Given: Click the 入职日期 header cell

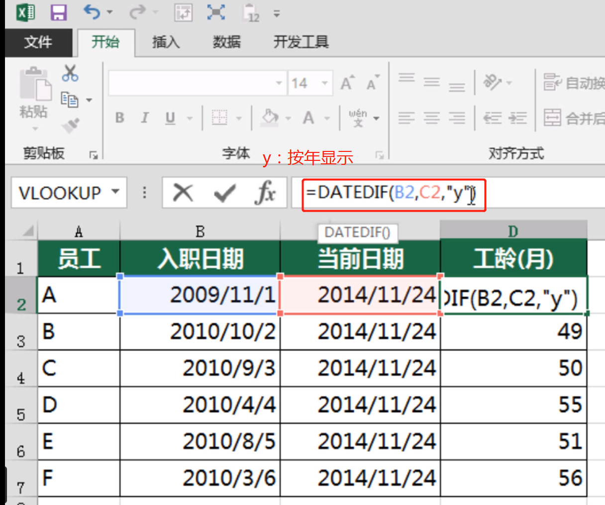Looking at the screenshot, I should (200, 258).
